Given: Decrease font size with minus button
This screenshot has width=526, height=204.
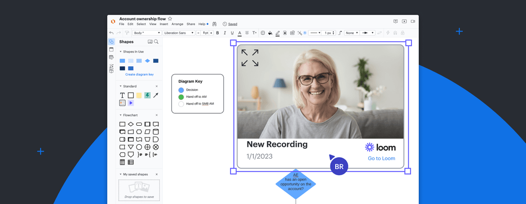Looking at the screenshot, I should tap(198, 33).
